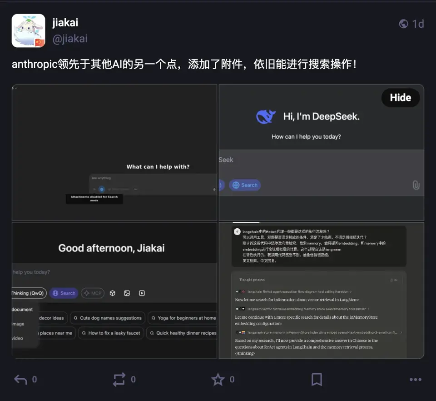Select the Yoga for beginners at home chip
This screenshot has height=401, width=436.
(x=183, y=318)
